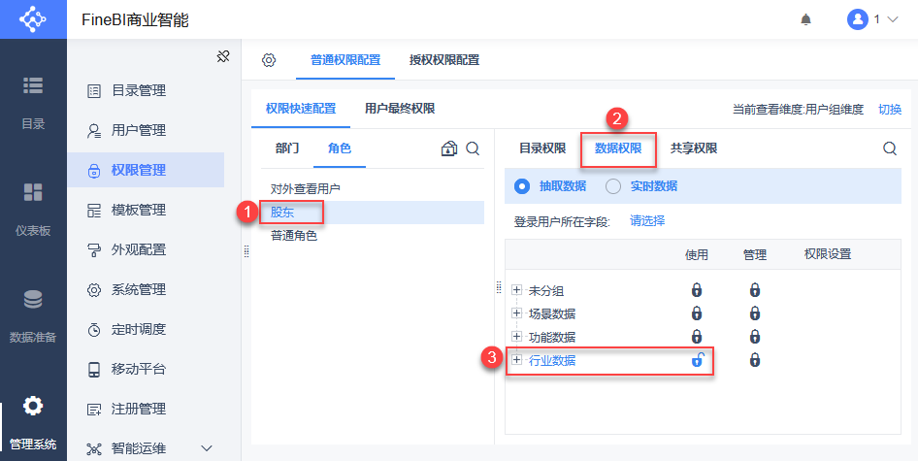Click the notification bell icon

[805, 19]
